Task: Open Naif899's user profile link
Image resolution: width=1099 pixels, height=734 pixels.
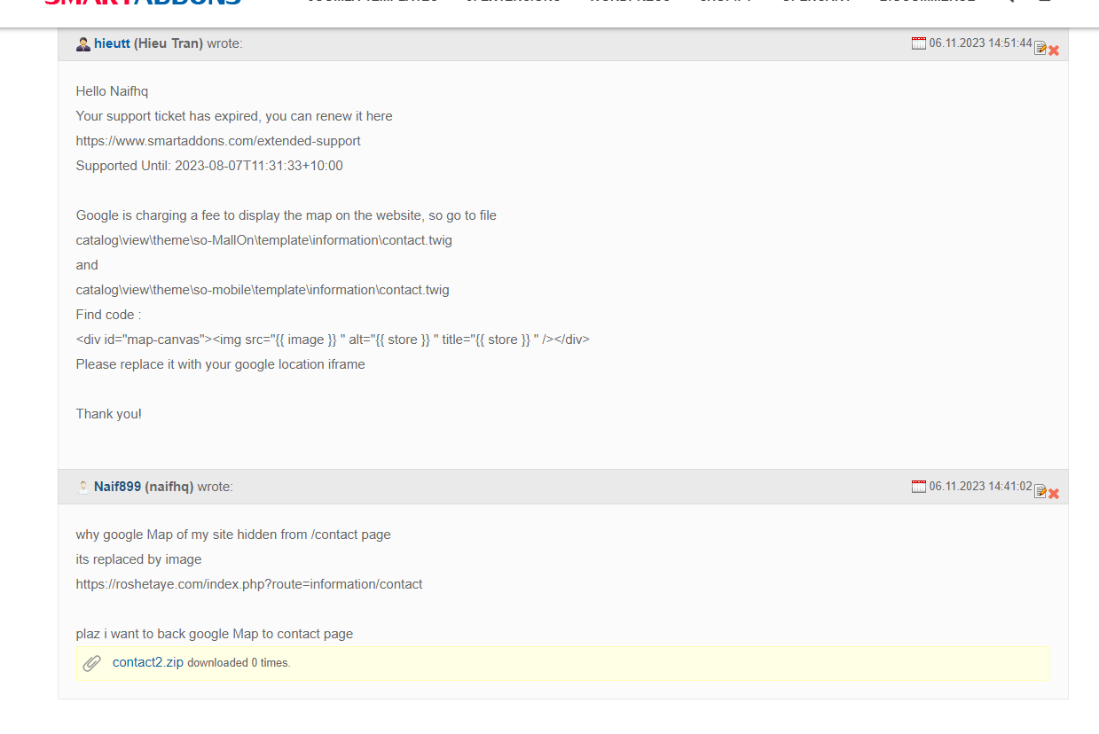Action: pyautogui.click(x=117, y=487)
